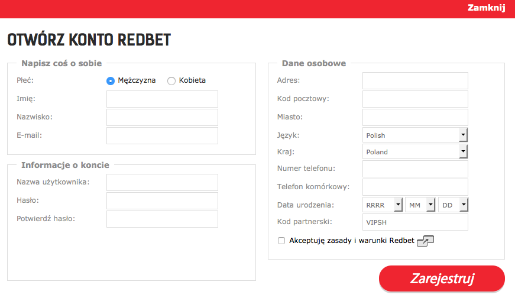Image resolution: width=515 pixels, height=298 pixels.
Task: Select the Mężczyzna gender option
Action: 111,81
